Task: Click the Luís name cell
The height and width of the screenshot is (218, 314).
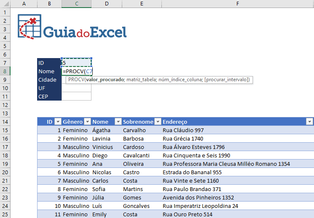Action: 107,206
